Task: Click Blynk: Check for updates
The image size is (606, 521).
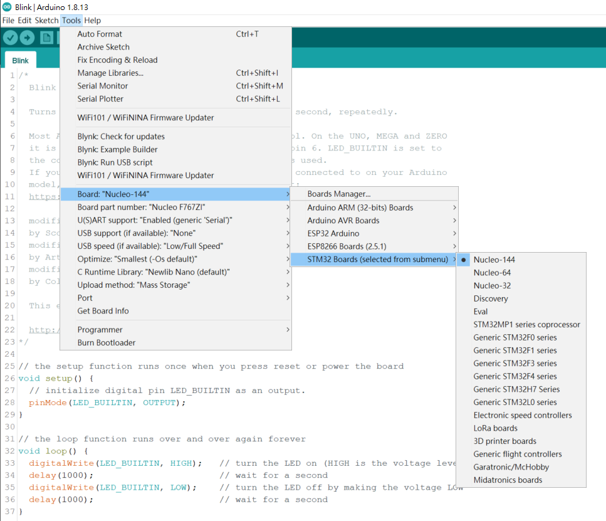Action: [x=176, y=137]
